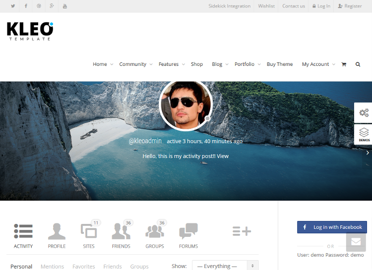
Task: Open the shopping cart icon
Action: [344, 64]
